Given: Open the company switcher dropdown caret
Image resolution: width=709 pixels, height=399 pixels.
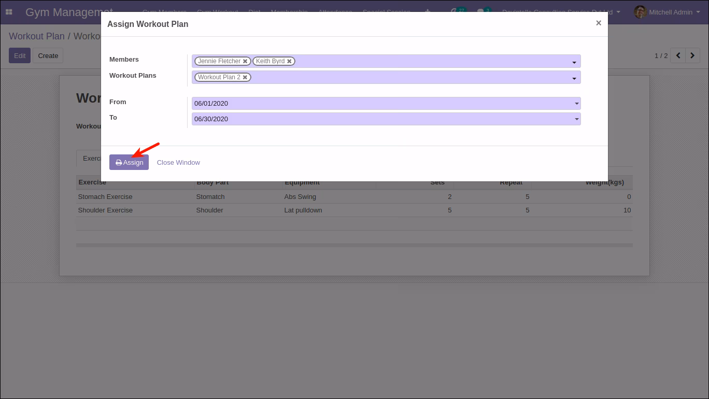Looking at the screenshot, I should coord(618,12).
